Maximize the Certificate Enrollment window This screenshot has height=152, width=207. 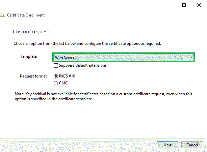[x=184, y=5]
